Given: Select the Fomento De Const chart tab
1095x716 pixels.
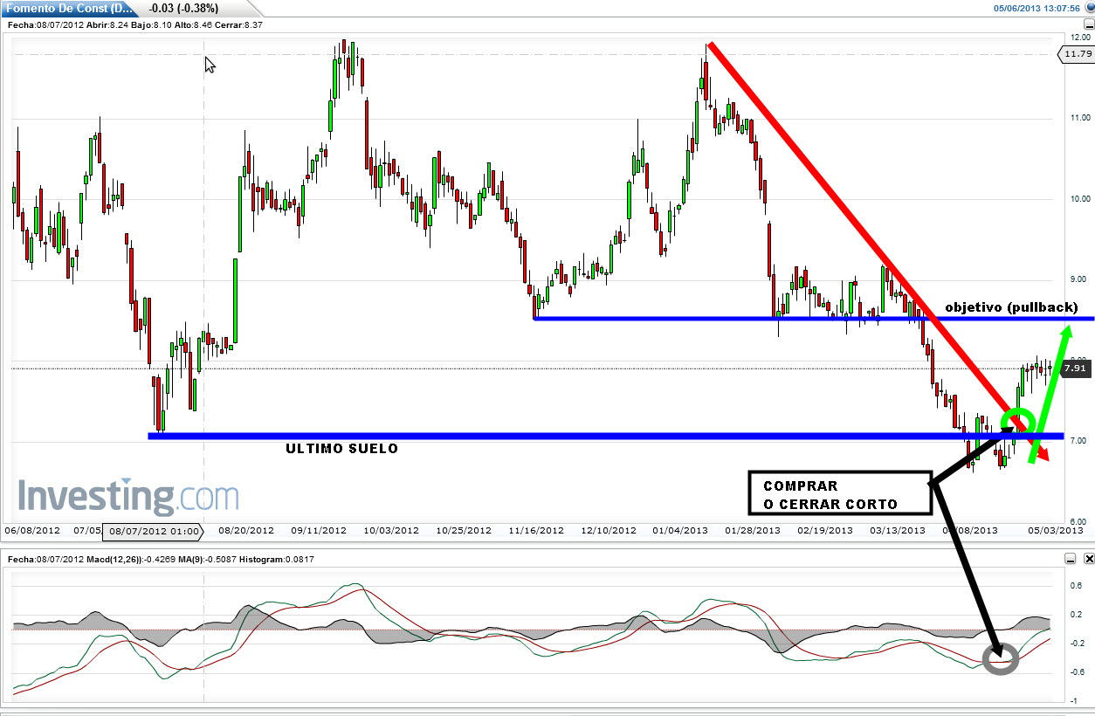Looking at the screenshot, I should click(70, 9).
